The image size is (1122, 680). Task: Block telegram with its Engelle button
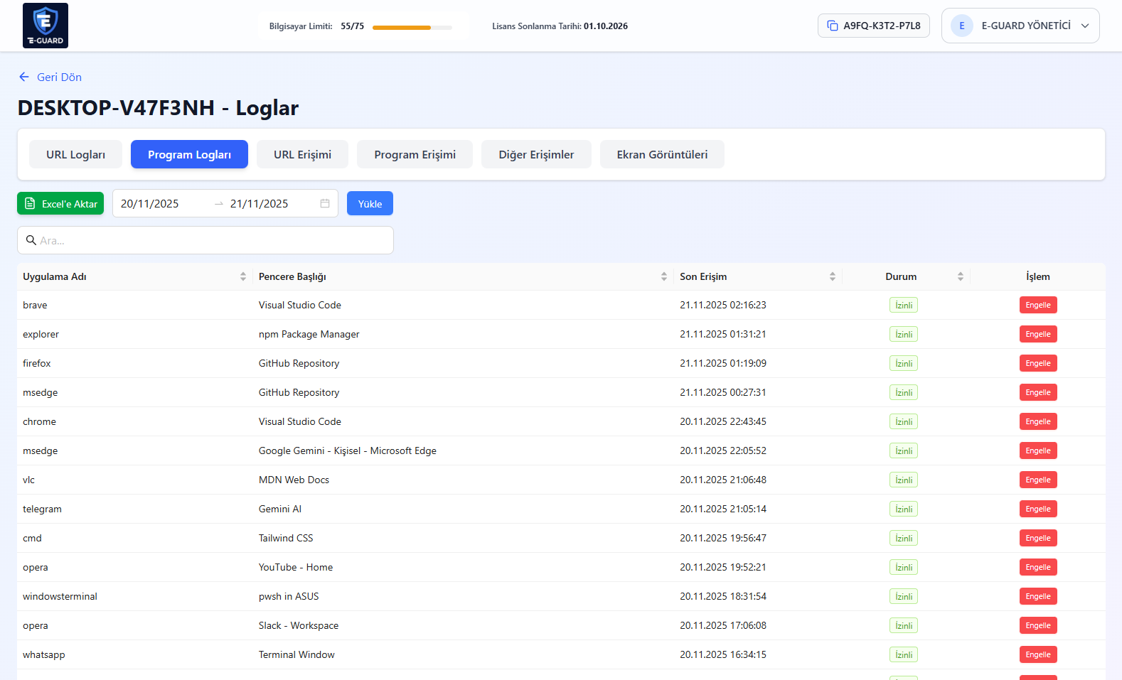tap(1037, 509)
